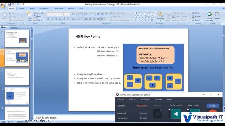This screenshot has width=225, height=126.
Task: Select the text box shape in shapes gallery
Action: point(135,13)
